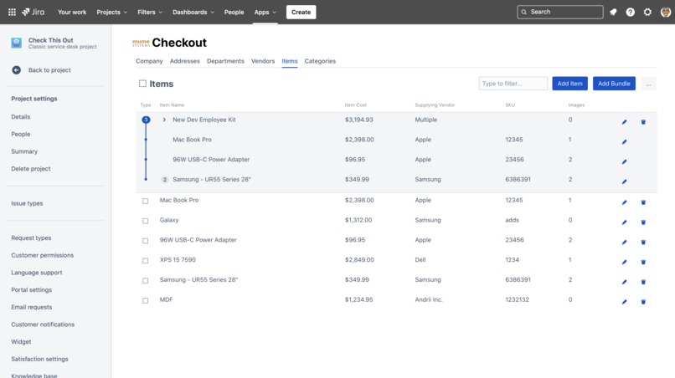Check the Galaxy row checkbox

[146, 221]
